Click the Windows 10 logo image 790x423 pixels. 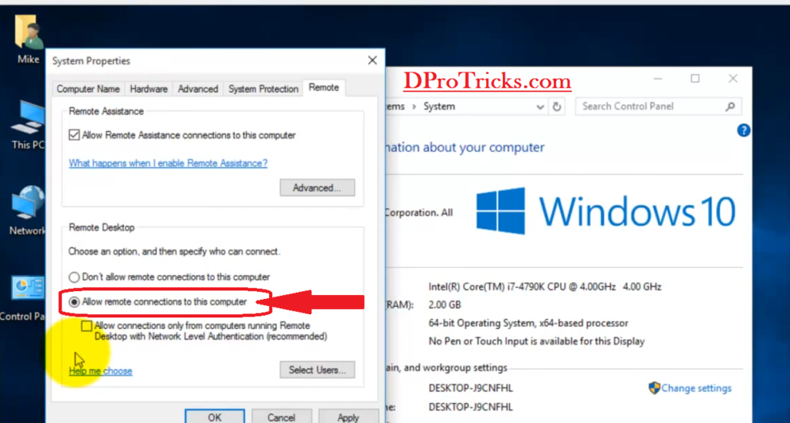tap(606, 211)
